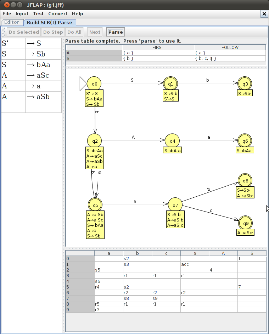The height and width of the screenshot is (334, 269).
Task: Click the Parse button in toolbar
Action: click(x=116, y=32)
